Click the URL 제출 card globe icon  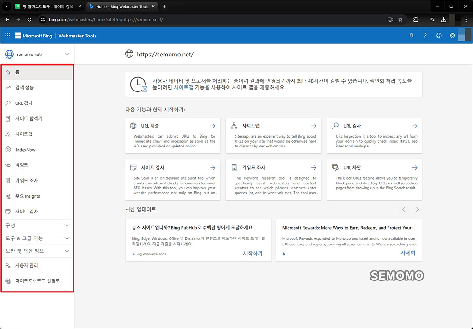133,126
